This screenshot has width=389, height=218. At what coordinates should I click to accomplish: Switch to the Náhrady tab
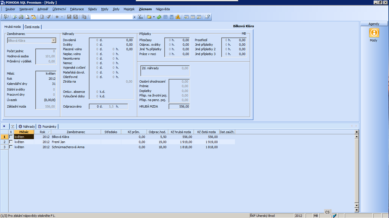click(x=27, y=126)
